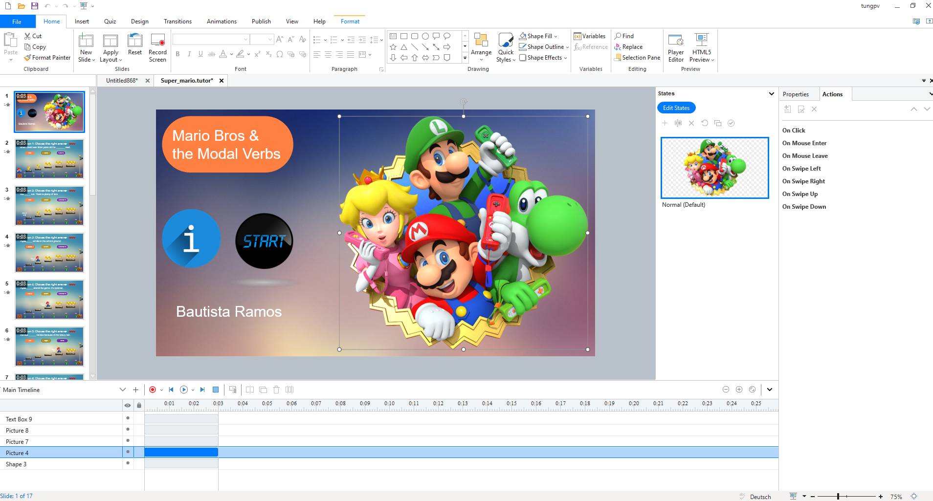Click the timeline zoom in icon

739,390
